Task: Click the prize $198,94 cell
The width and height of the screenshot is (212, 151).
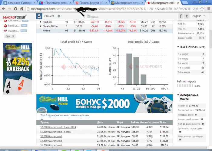Action: [164, 127]
